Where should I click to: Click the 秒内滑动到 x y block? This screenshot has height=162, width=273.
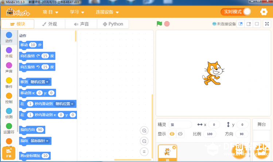tap(48, 115)
